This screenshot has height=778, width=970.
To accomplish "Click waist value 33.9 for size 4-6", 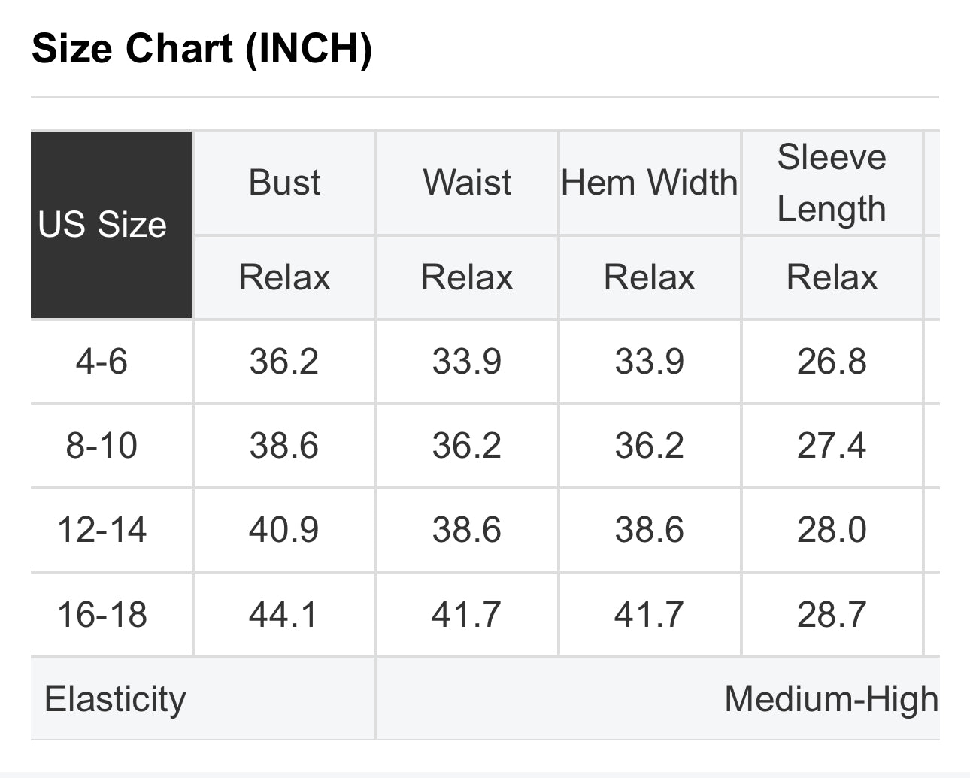I will pyautogui.click(x=467, y=362).
